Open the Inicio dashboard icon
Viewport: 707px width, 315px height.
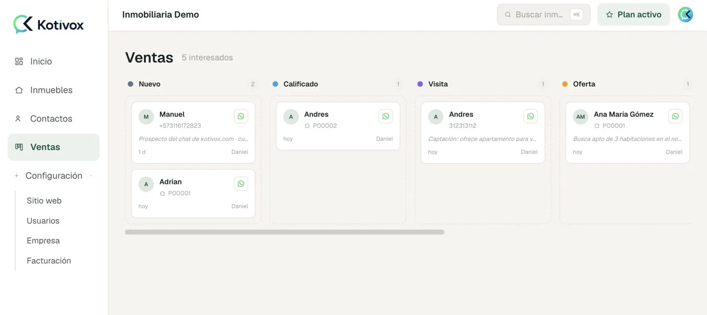19,61
